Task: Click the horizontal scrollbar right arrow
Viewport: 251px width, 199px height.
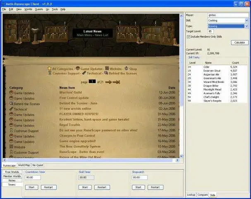Action: point(177,160)
